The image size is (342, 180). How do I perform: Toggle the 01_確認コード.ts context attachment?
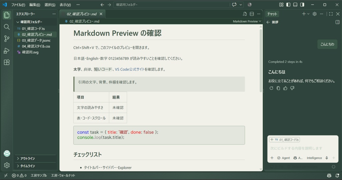pyautogui.click(x=285, y=140)
